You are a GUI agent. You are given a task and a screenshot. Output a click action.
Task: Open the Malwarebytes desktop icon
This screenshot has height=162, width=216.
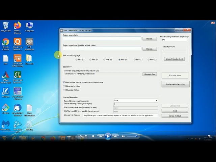point(6,125)
